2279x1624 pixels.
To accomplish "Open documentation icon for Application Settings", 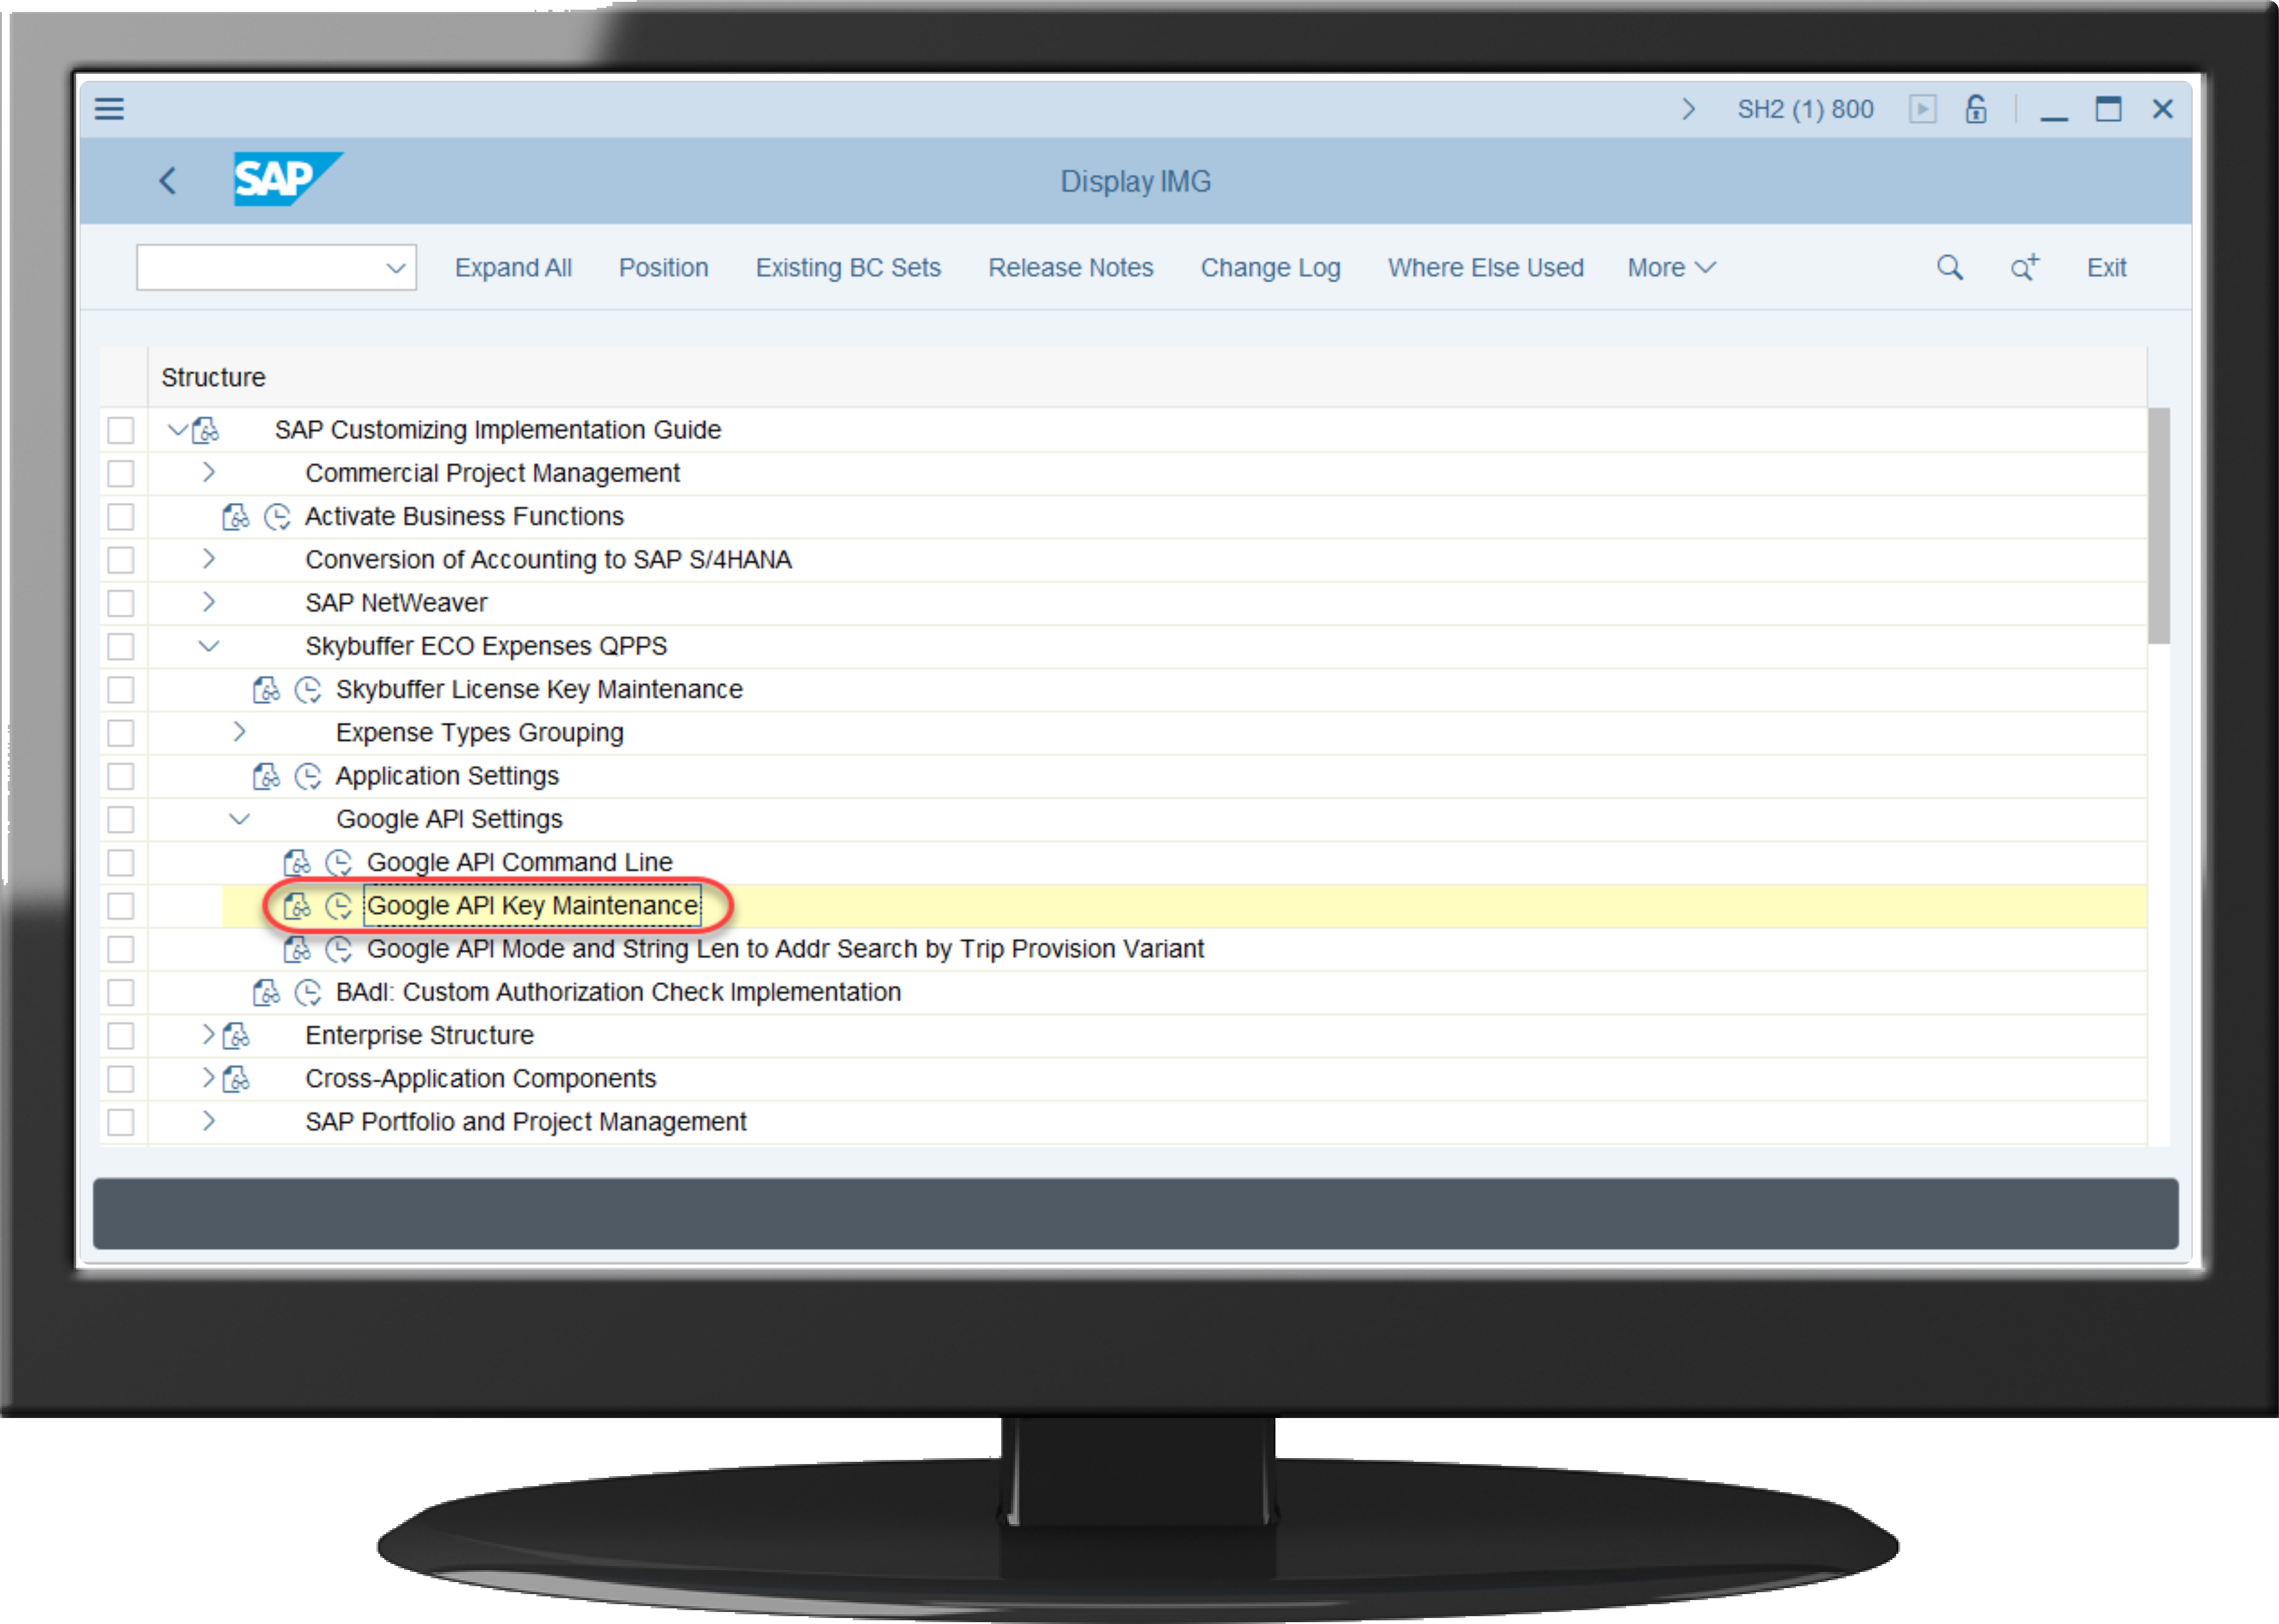I will point(266,776).
